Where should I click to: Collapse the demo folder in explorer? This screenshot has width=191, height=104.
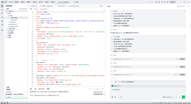[x=16, y=16]
